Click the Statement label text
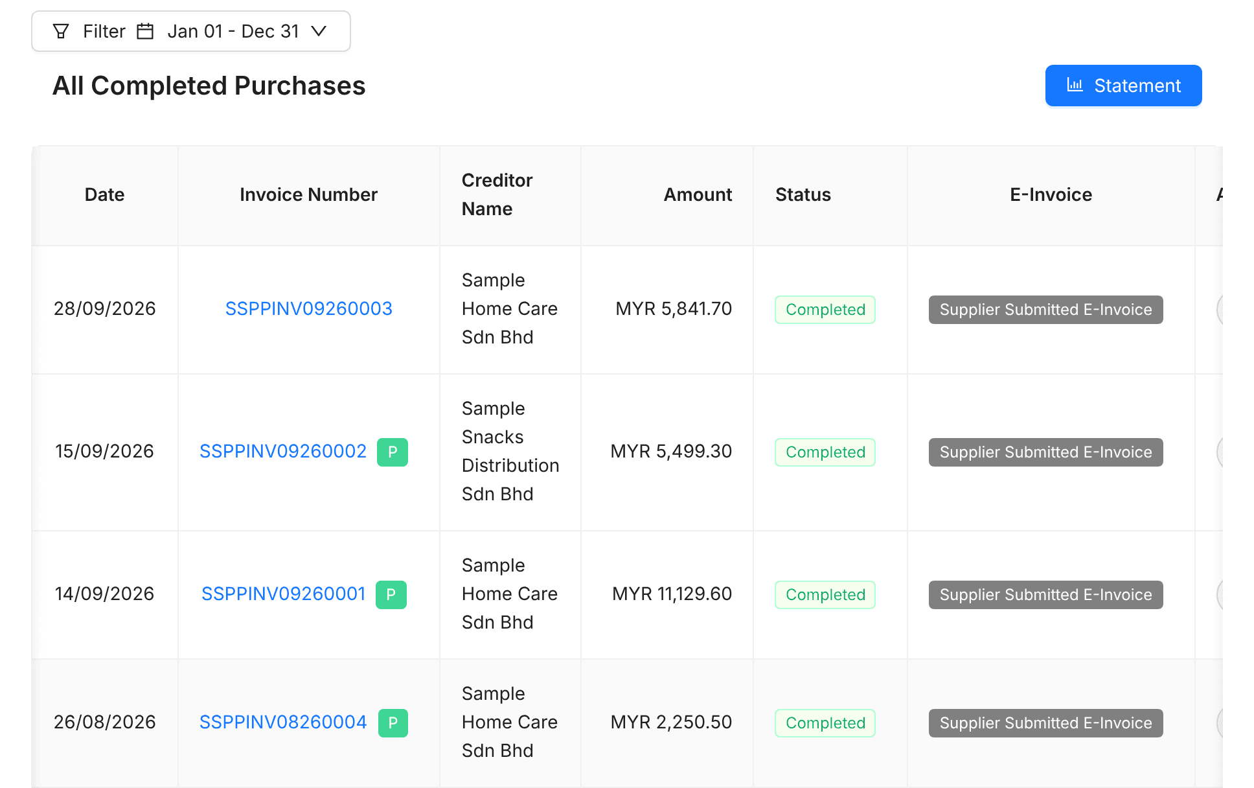Viewport: 1254px width, 788px height. (x=1137, y=86)
